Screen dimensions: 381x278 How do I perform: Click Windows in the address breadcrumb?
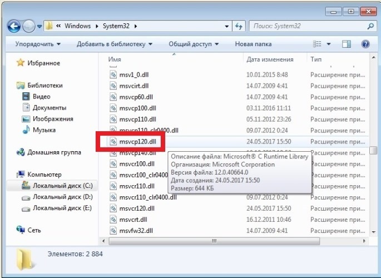(77, 26)
